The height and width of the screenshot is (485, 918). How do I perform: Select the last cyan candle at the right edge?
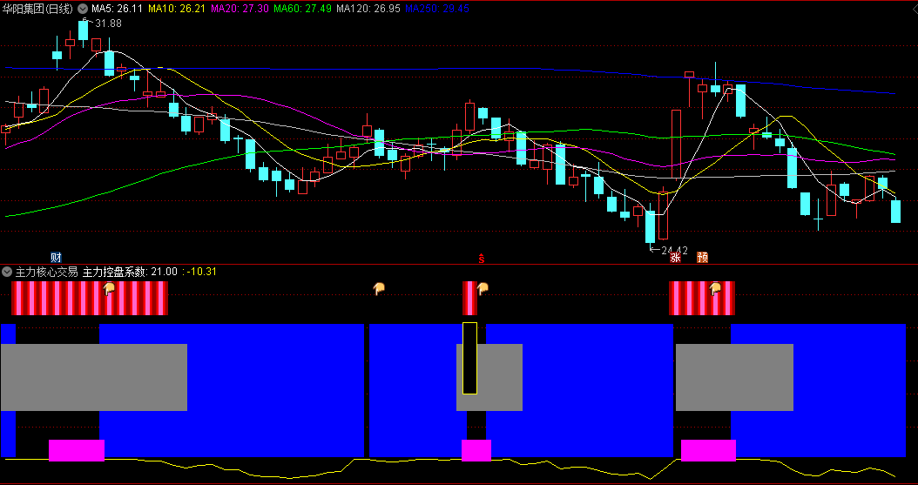895,212
